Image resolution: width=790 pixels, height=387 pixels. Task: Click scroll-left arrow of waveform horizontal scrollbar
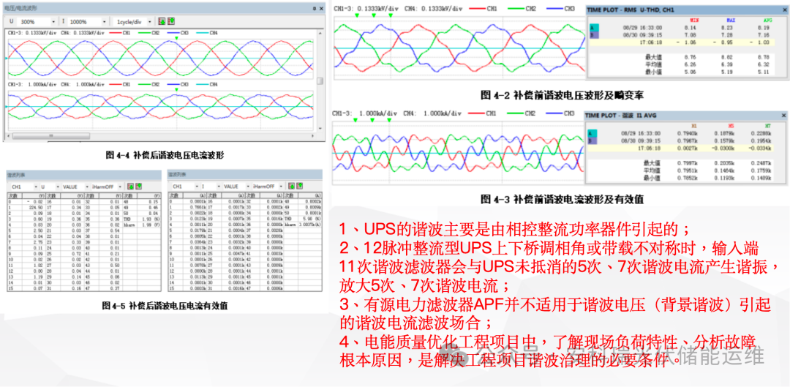9,136
